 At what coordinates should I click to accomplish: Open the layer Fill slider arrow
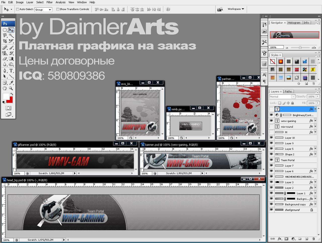click(318, 103)
